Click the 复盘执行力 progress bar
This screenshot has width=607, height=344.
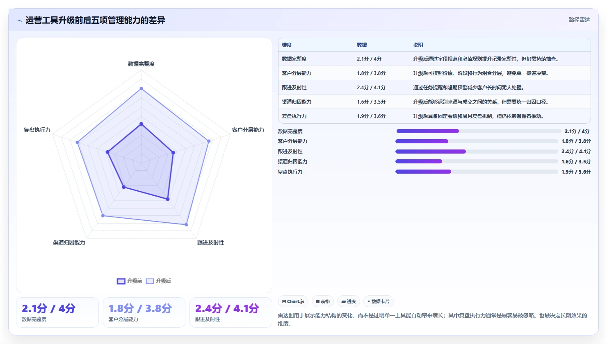477,172
